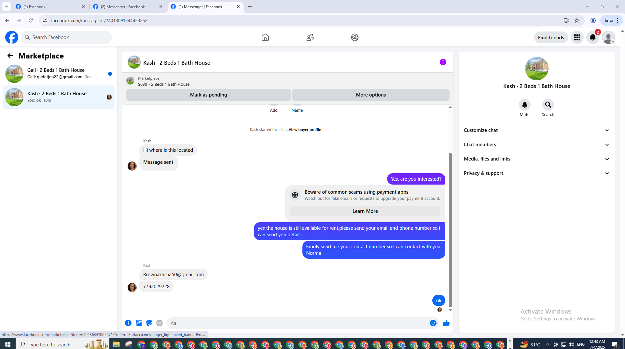Click the Error button in Chrome toolbar
Image resolution: width=625 pixels, height=349 pixels.
click(612, 20)
